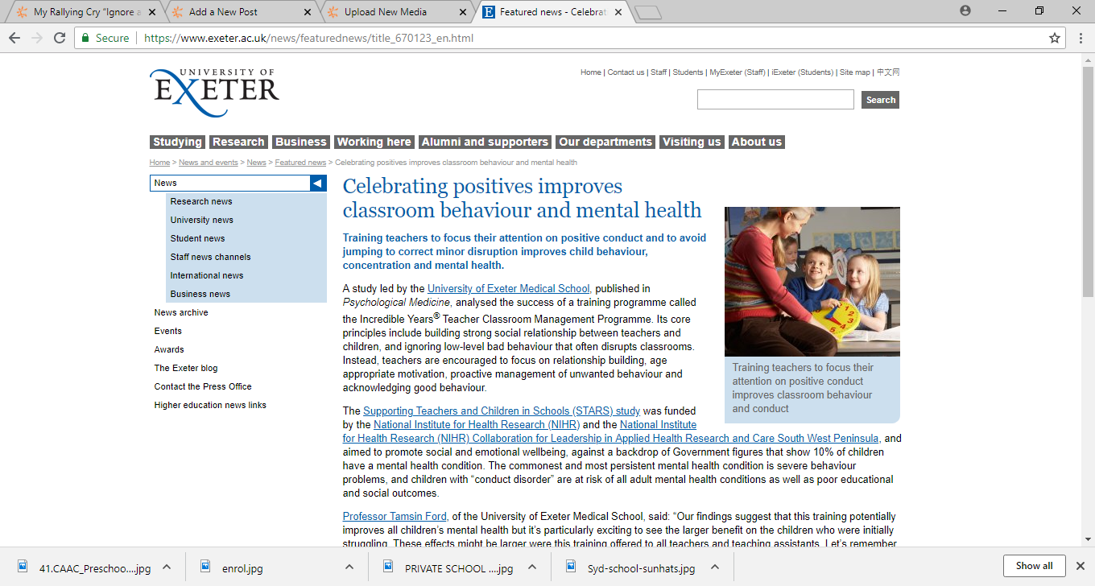Select Student news in sidebar
This screenshot has height=586, width=1095.
pos(197,238)
